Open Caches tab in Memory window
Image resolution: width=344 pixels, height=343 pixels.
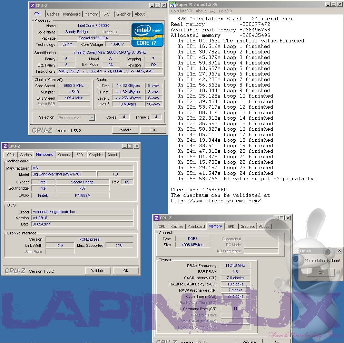pyautogui.click(x=177, y=226)
